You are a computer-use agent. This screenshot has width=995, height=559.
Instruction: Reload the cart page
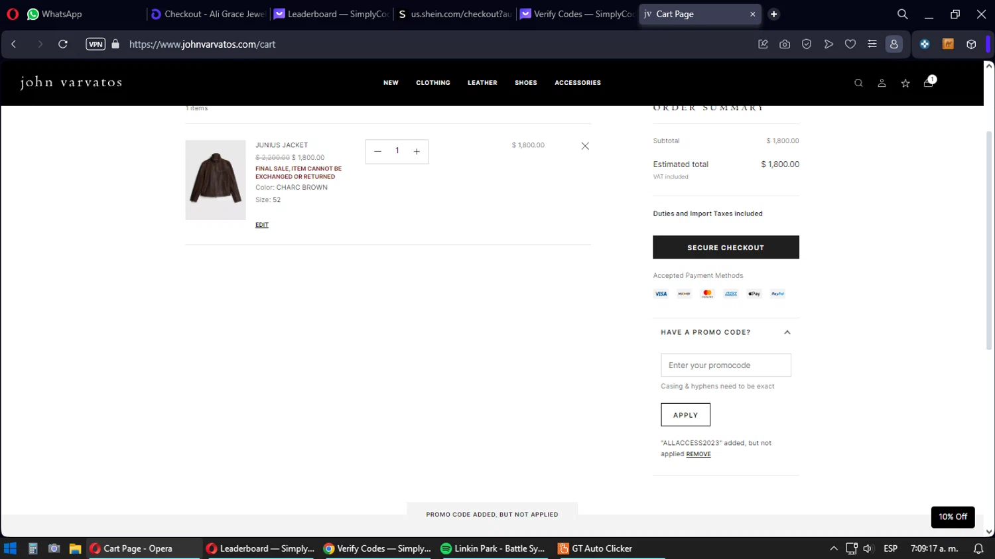click(x=63, y=44)
